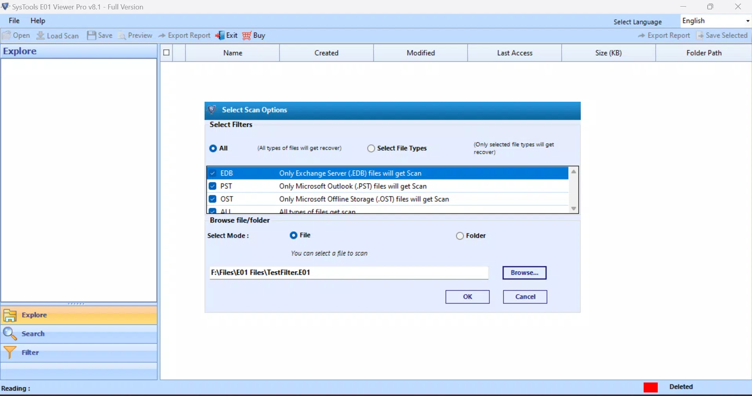Click the Open folder icon in toolbar
This screenshot has width=752, height=396.
pos(6,36)
